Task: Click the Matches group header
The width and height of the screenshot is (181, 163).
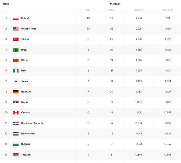Action: point(115,4)
